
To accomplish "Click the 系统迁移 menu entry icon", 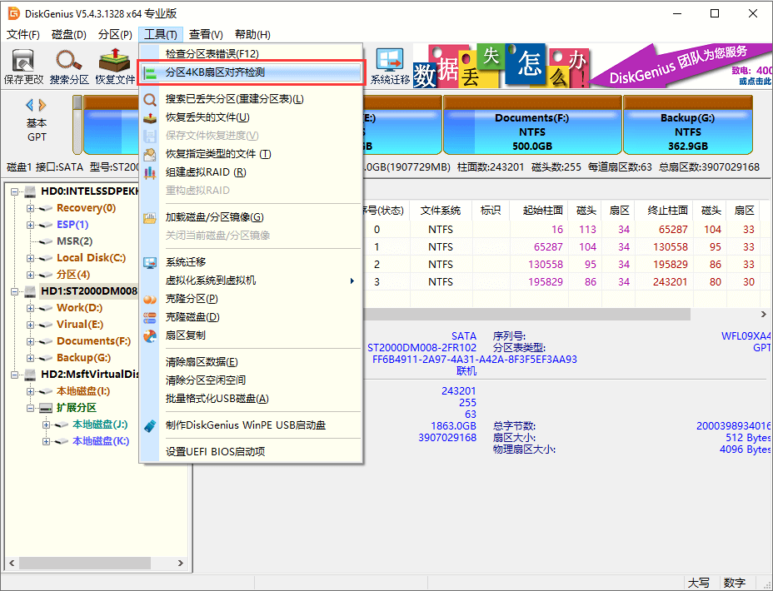I will [x=150, y=262].
